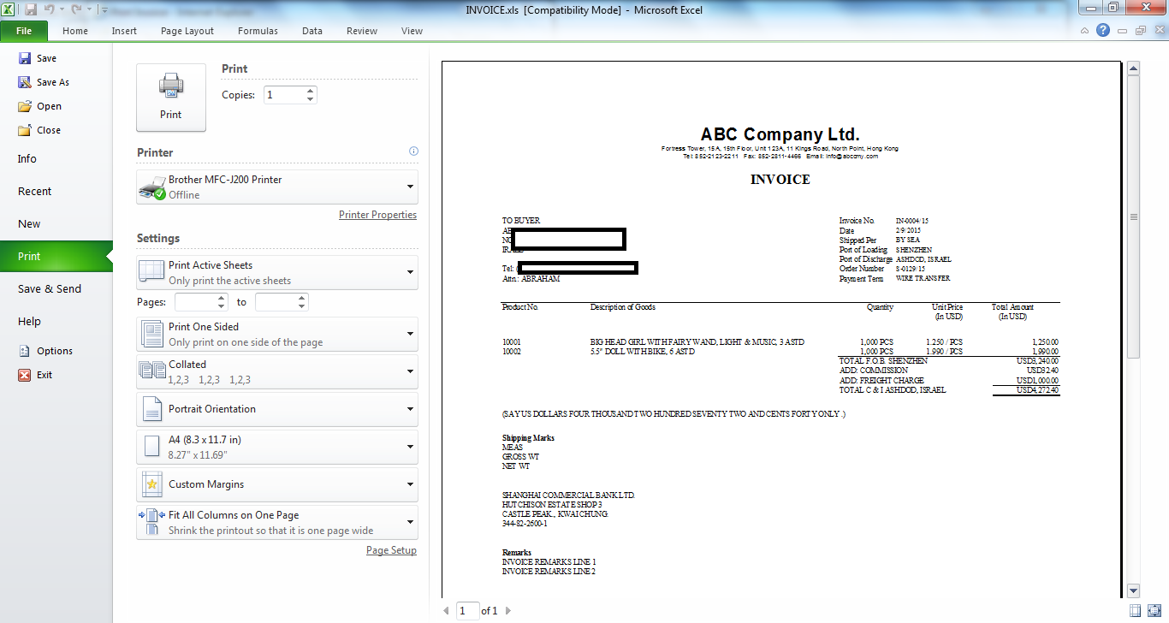
Task: Click the printer info icon
Action: (x=413, y=151)
